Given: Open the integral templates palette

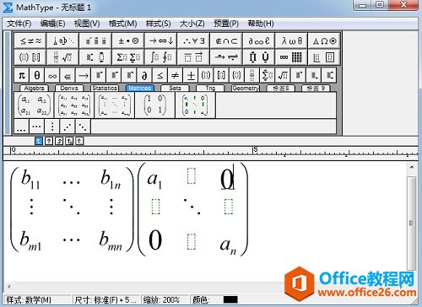Looking at the screenshot, I should (x=161, y=57).
